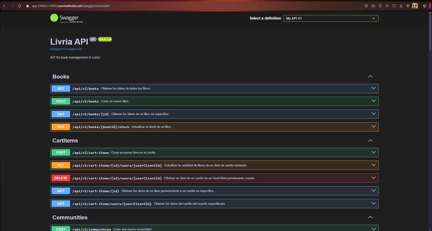Open the /swagger/v1/swagger.json link
The width and height of the screenshot is (432, 231).
coord(66,49)
